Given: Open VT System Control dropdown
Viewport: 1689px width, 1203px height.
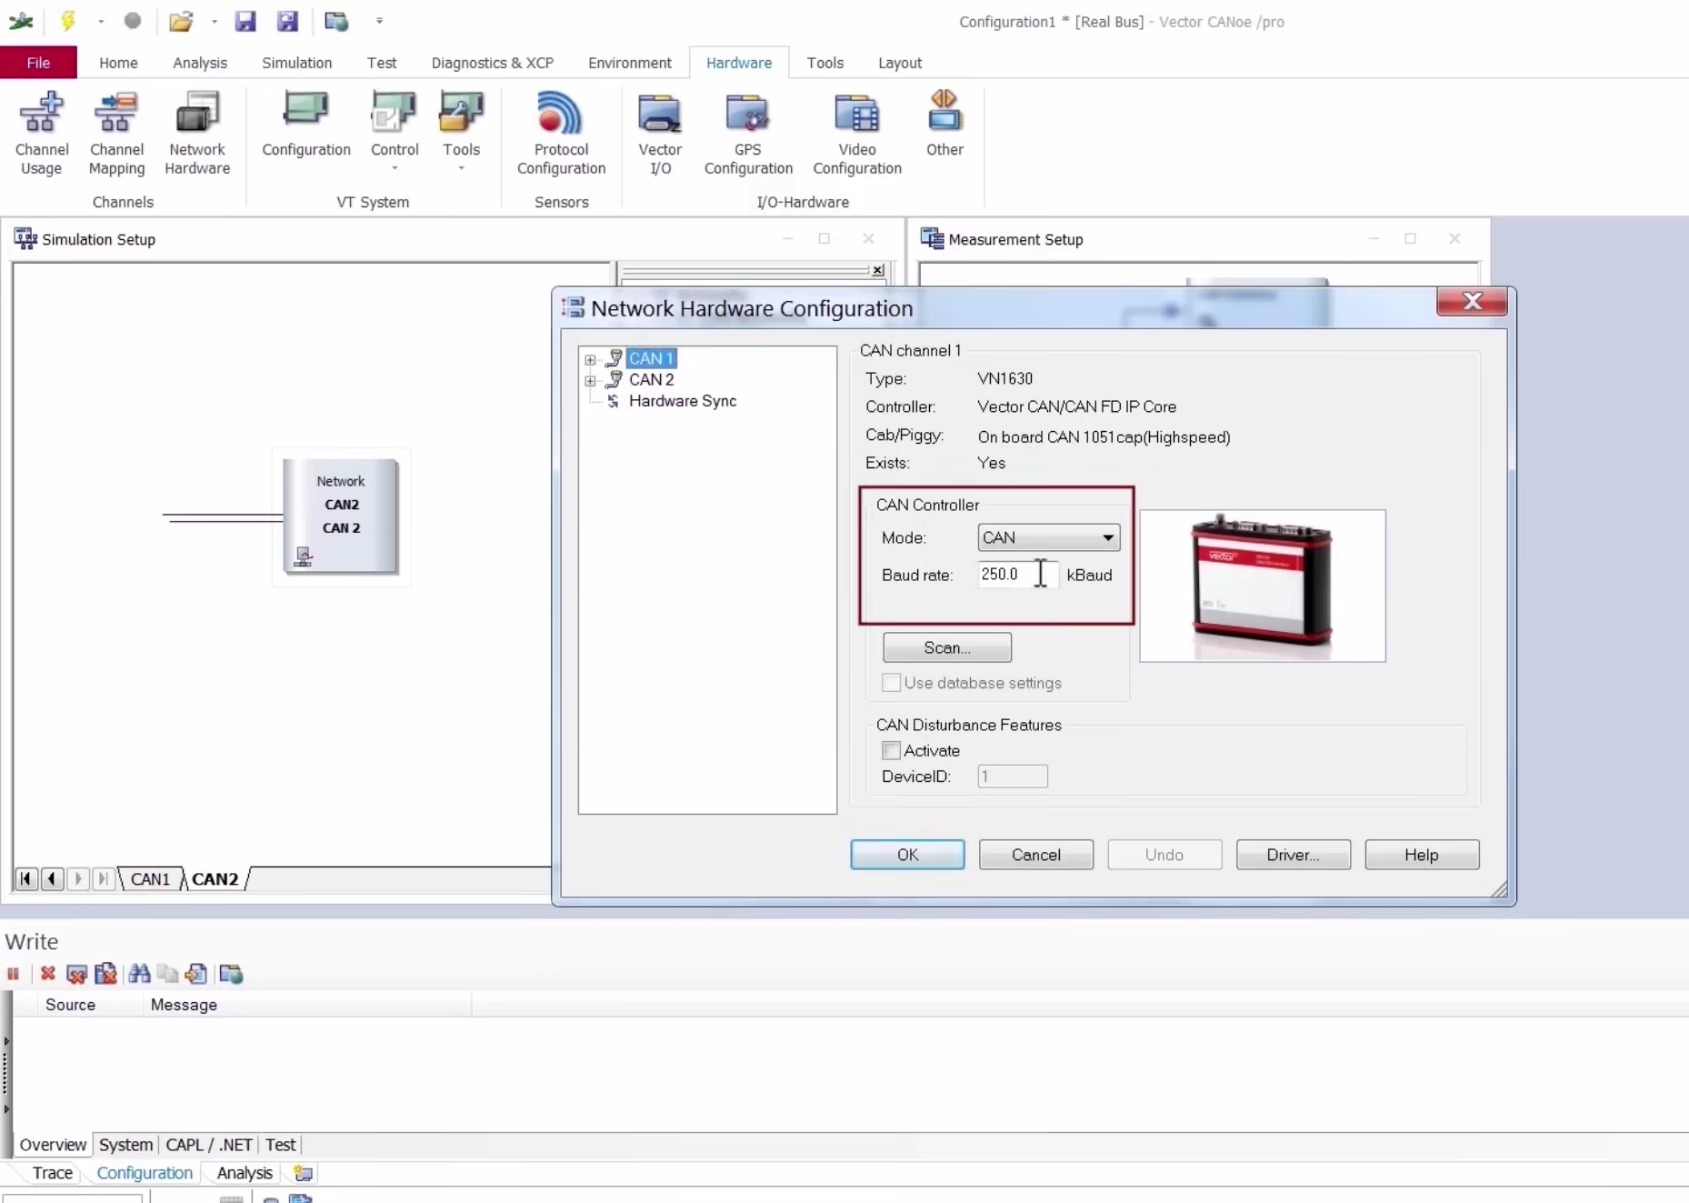Looking at the screenshot, I should coord(395,131).
